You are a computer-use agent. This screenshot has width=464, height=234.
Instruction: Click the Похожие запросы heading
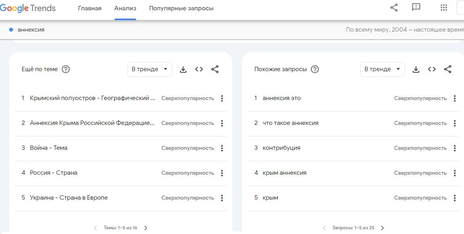click(281, 69)
